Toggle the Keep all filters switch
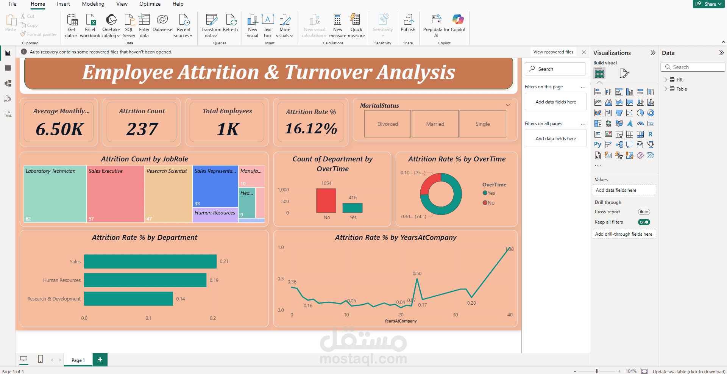The image size is (727, 374). point(644,222)
